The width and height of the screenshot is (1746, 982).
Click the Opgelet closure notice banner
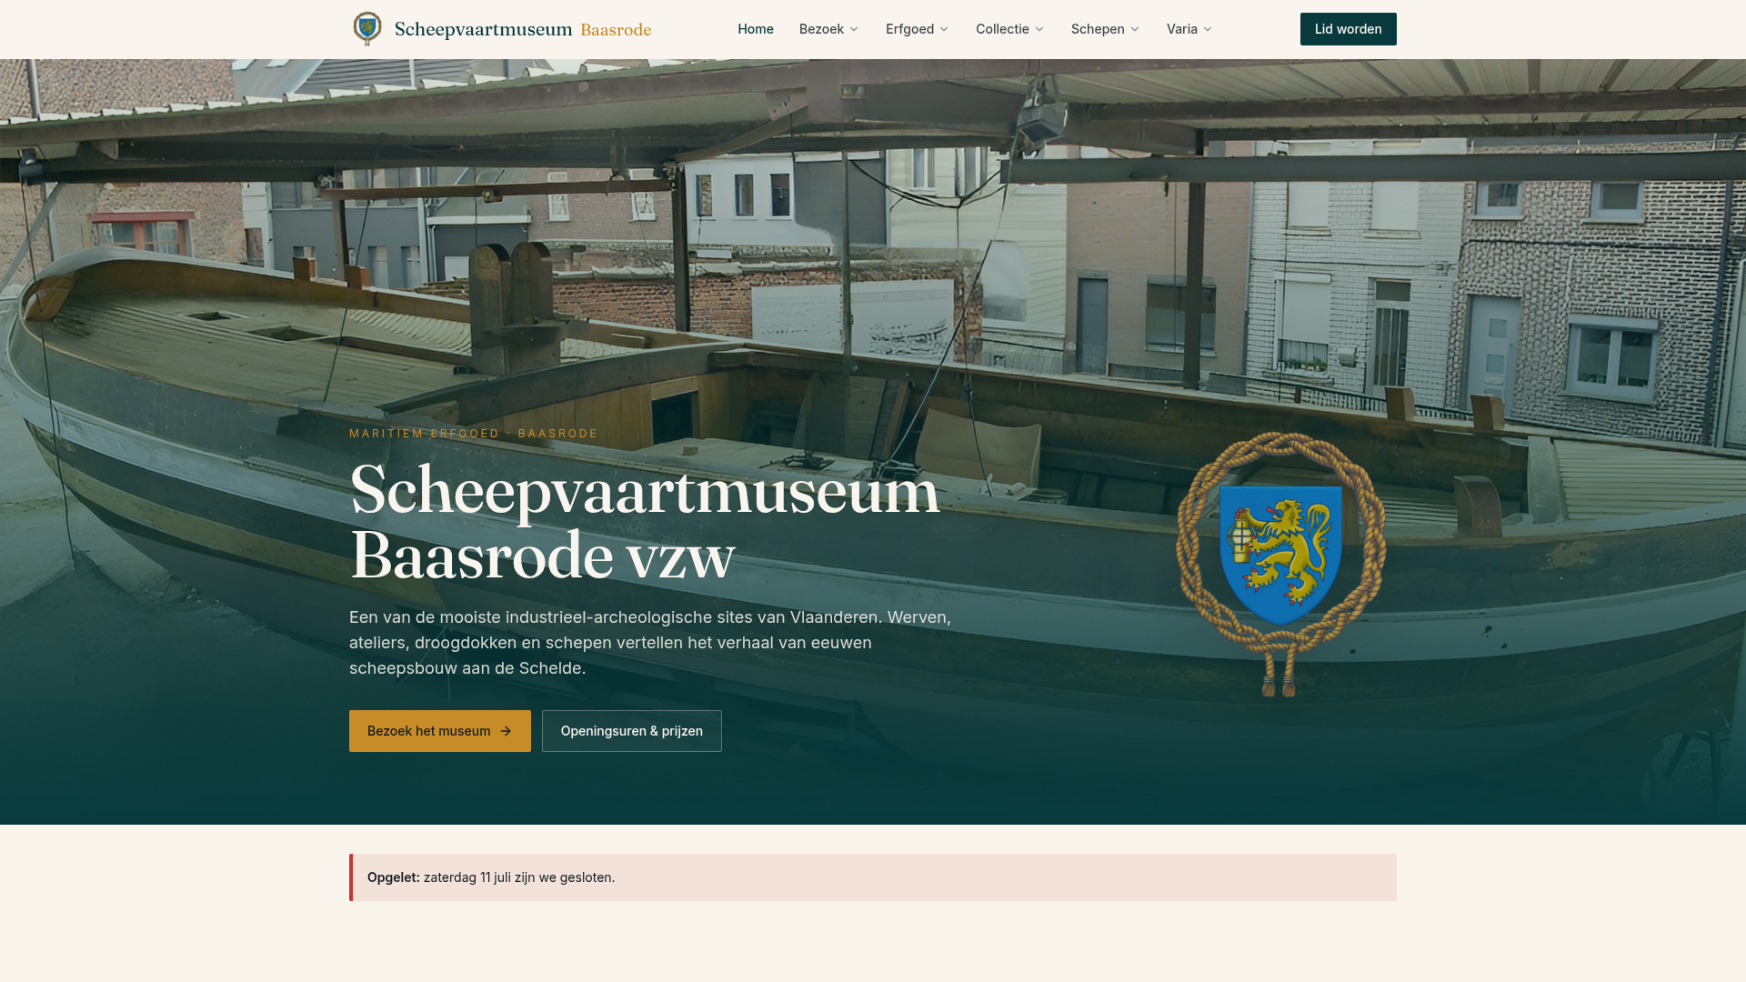(873, 877)
